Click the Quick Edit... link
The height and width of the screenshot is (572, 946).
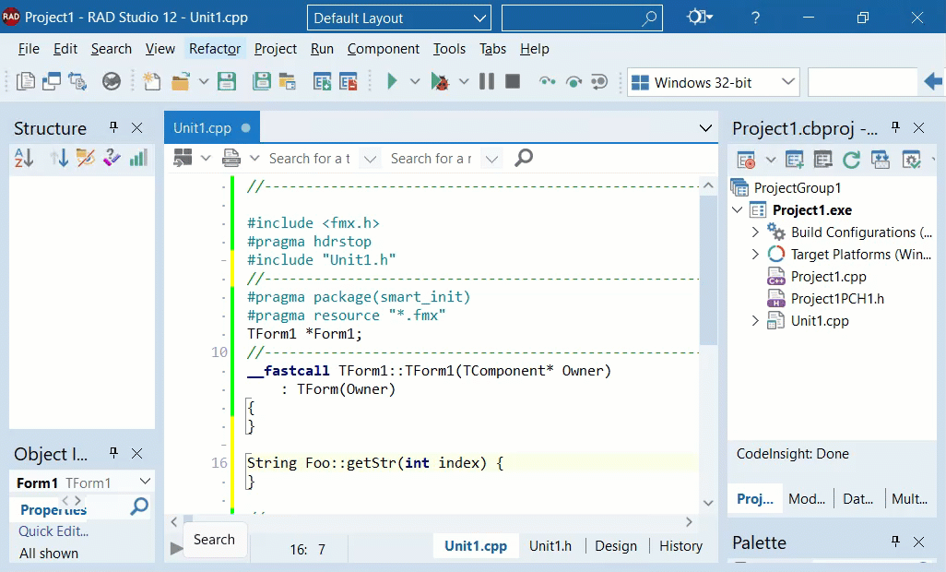pyautogui.click(x=53, y=531)
